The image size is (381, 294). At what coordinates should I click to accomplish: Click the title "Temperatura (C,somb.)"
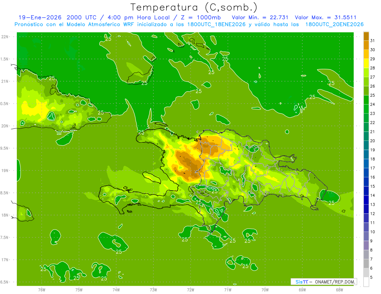[x=194, y=7]
